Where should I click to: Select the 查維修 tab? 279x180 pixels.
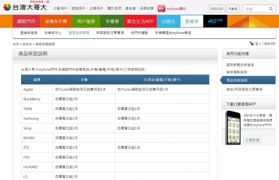(192, 21)
